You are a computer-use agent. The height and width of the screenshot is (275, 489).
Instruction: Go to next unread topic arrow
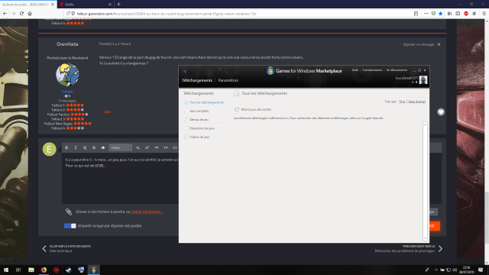pos(440,248)
